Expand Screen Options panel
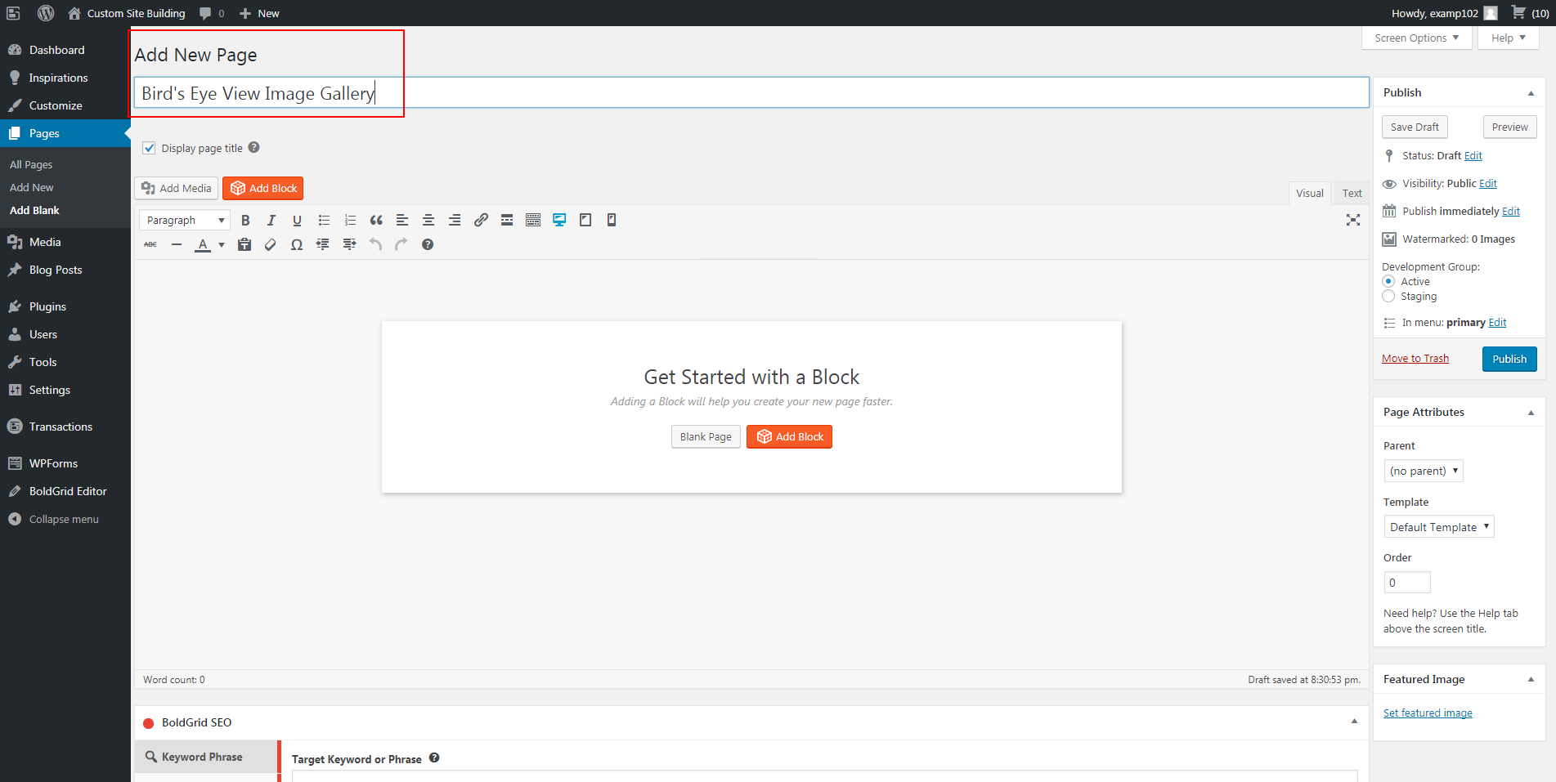 coord(1417,38)
